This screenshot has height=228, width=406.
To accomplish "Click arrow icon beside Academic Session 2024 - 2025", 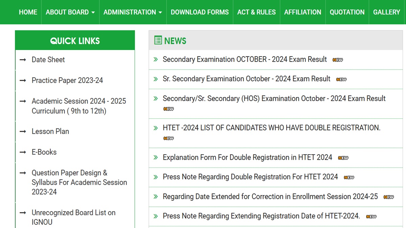I will (x=23, y=101).
